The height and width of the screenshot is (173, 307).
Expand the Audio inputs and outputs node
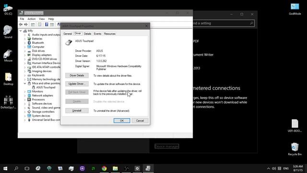pos(25,35)
